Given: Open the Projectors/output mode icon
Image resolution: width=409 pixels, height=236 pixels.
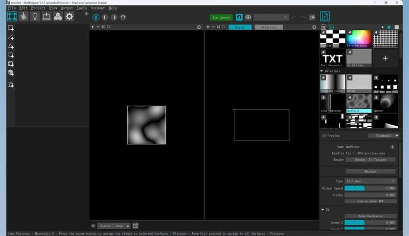Looking at the screenshot, I should pos(46,17).
